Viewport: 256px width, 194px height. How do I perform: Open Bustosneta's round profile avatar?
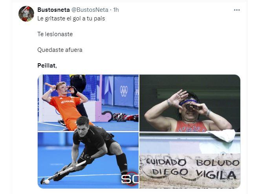26,14
